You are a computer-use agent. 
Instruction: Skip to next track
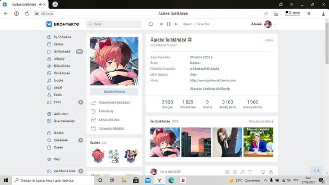pyautogui.click(x=176, y=24)
